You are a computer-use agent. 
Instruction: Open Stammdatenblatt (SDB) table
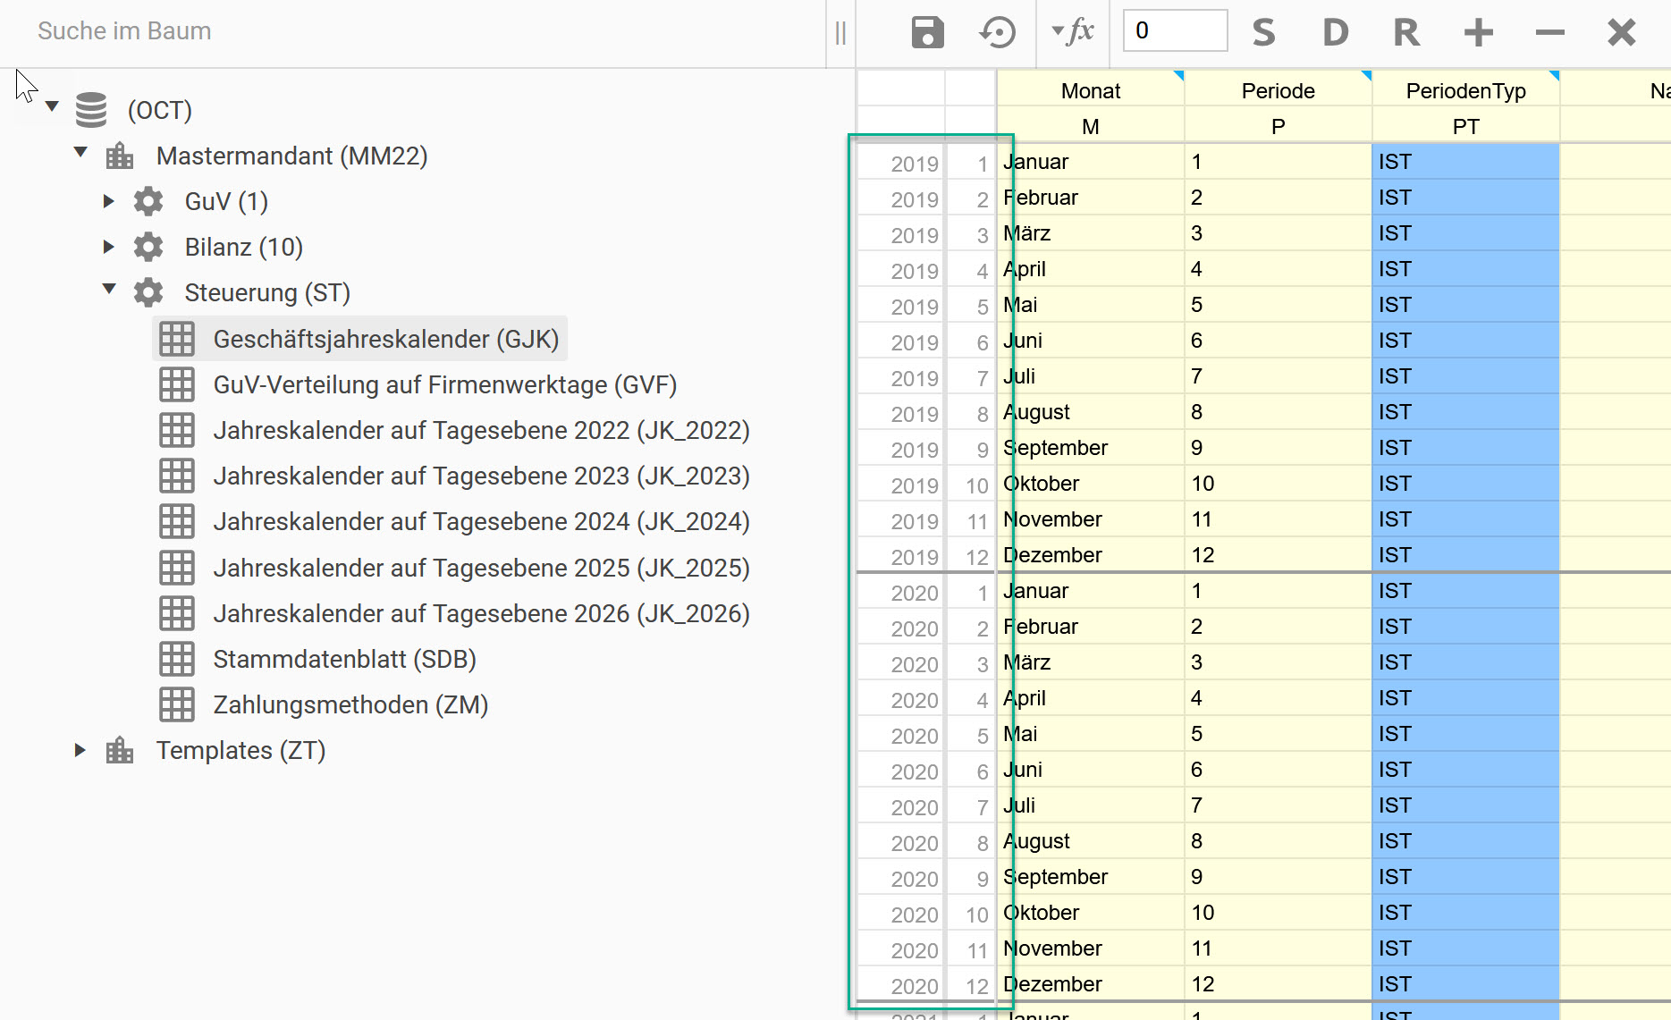click(x=344, y=659)
